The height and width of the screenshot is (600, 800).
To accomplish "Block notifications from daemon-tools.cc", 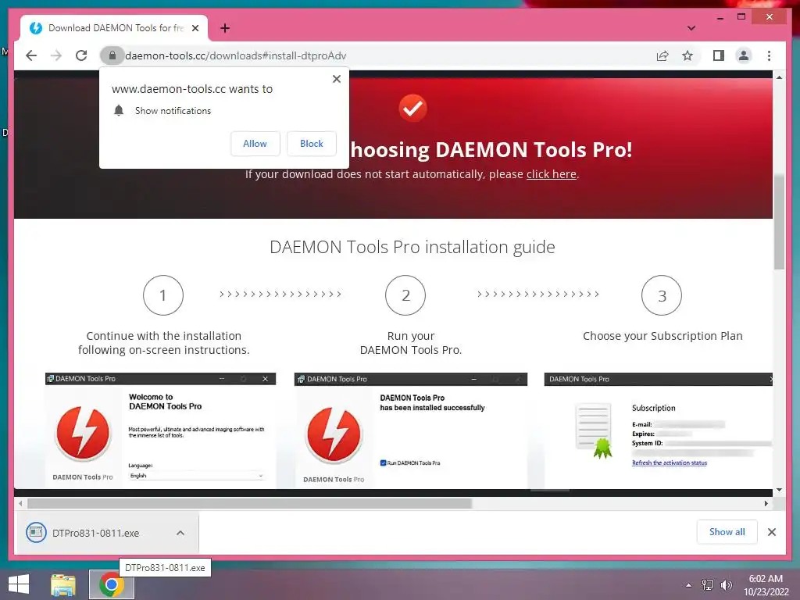I will (x=311, y=144).
